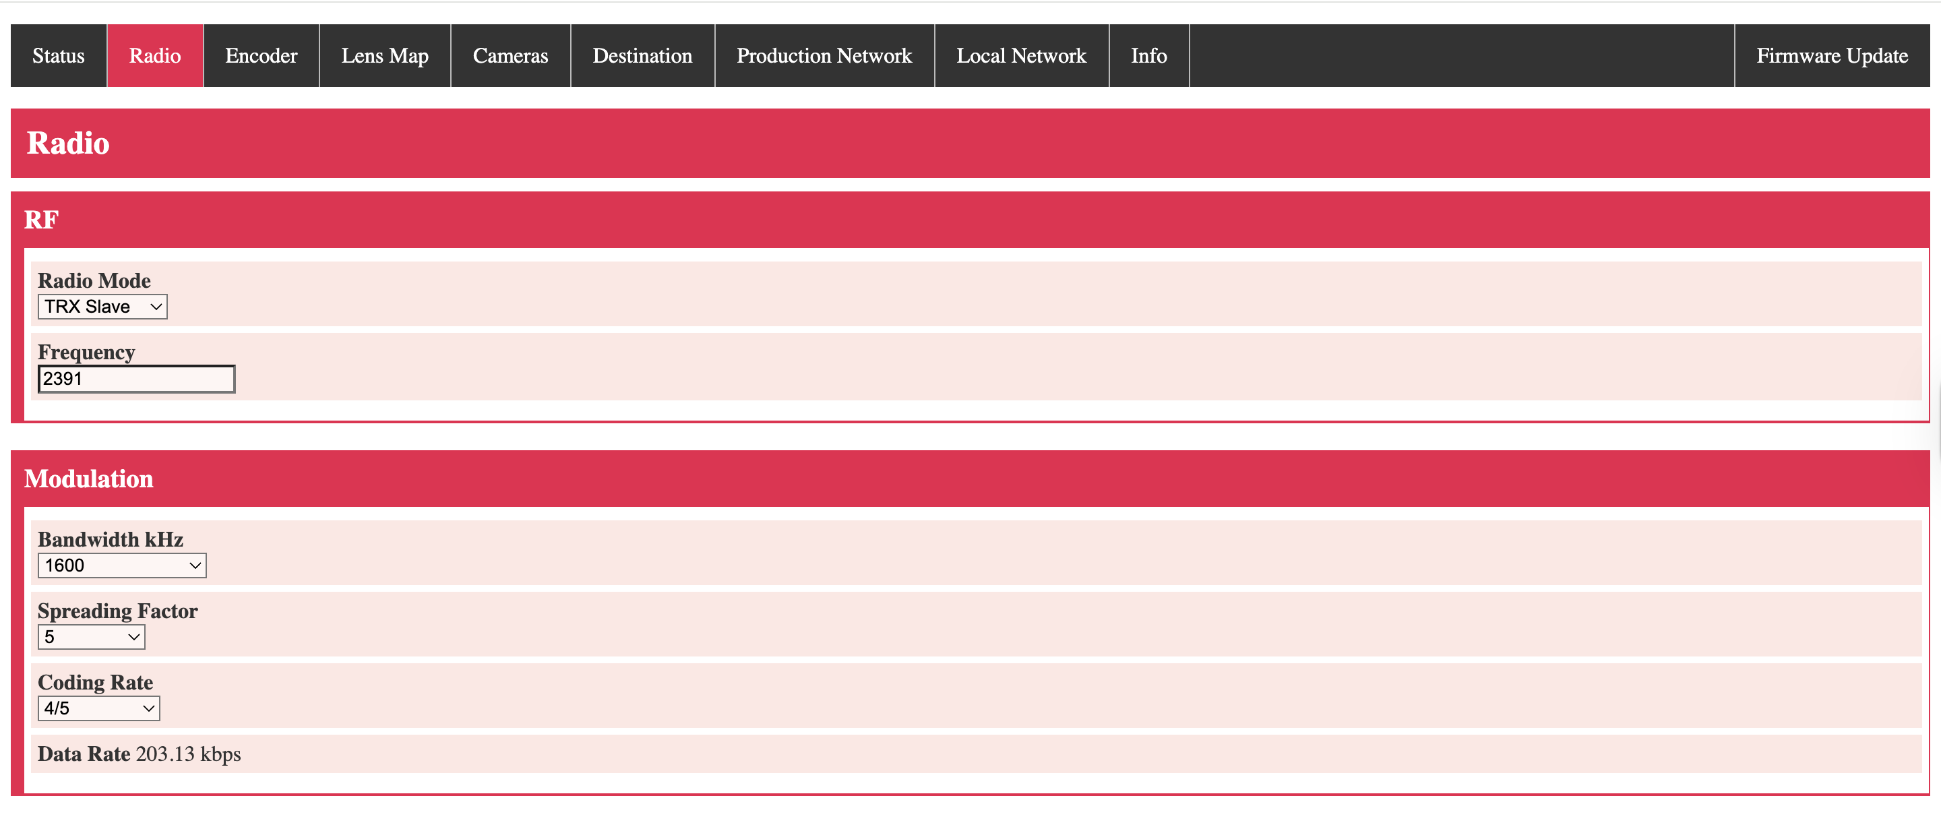Open the Status tab
1941x825 pixels.
click(58, 56)
